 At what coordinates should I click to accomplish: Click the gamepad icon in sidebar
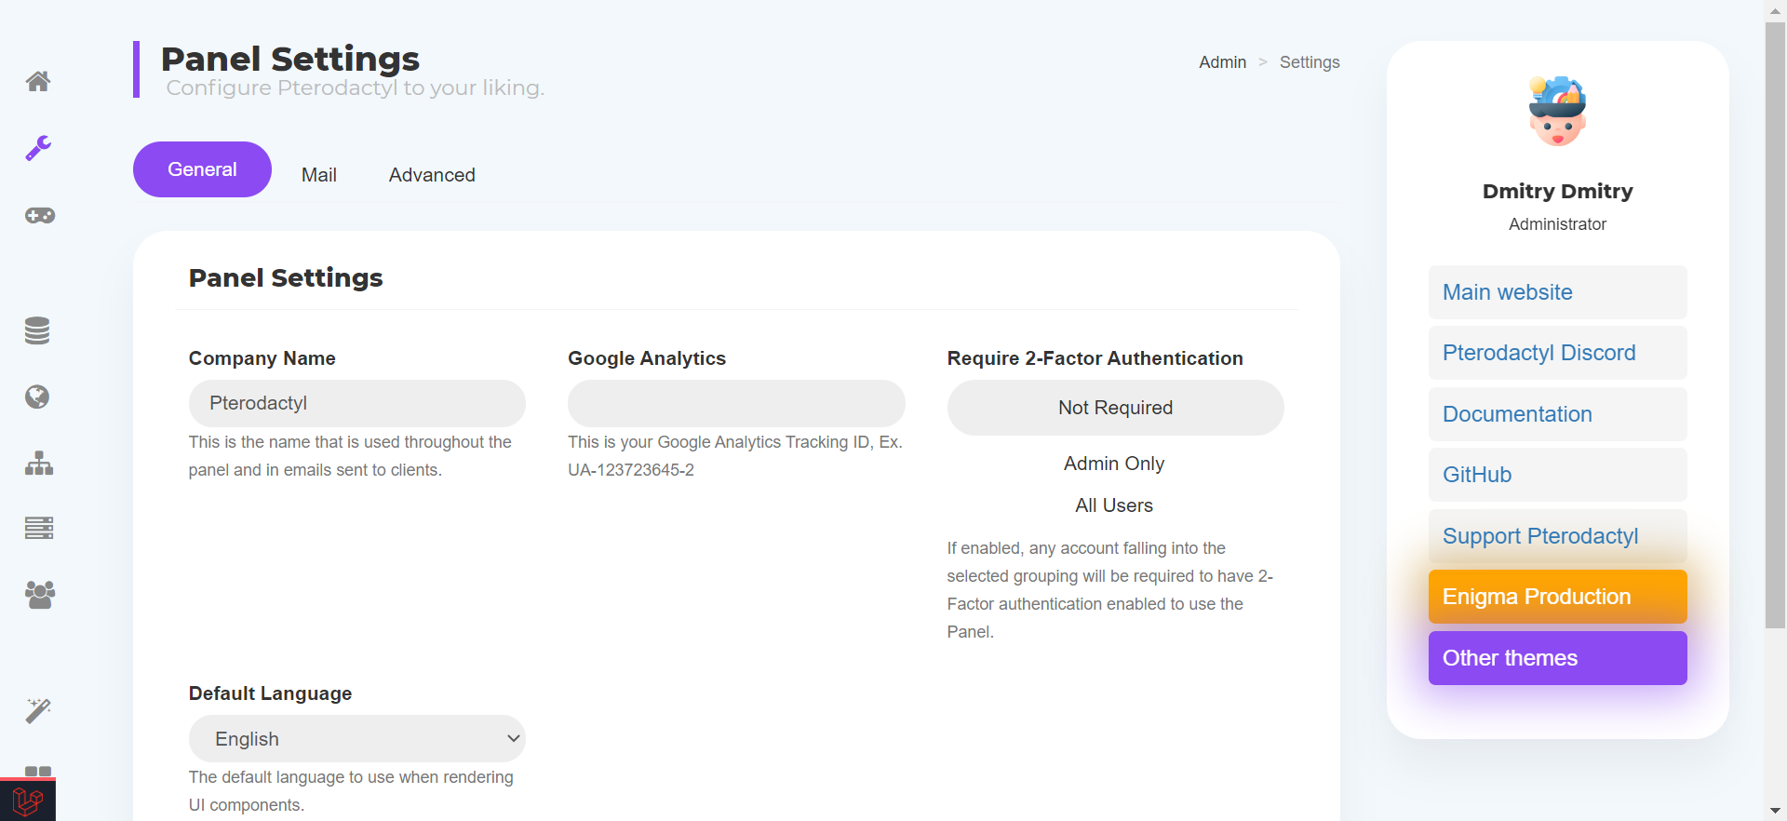pos(39,216)
